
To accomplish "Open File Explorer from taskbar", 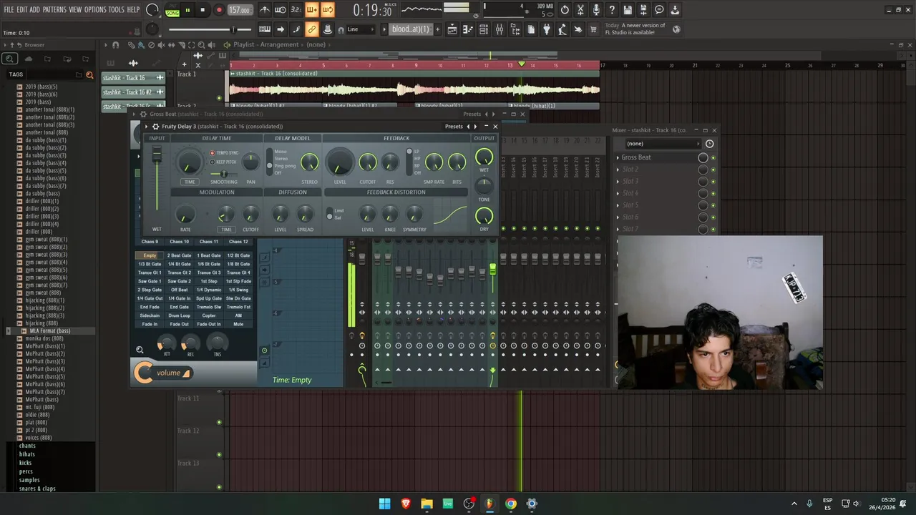I will 427,504.
